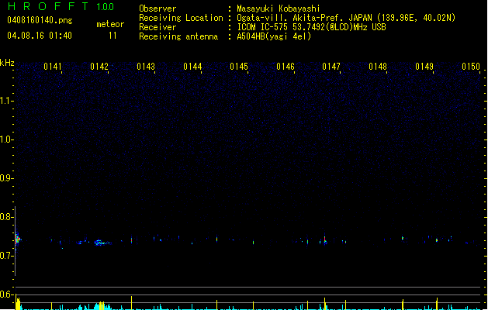488x310 pixels.
Task: Click the 1.0 frequency axis label
Action: click(x=6, y=139)
